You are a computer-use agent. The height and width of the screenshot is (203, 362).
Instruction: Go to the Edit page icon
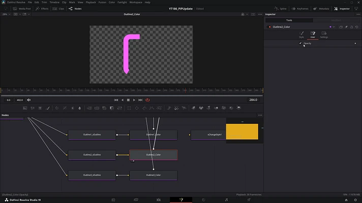click(x=159, y=200)
